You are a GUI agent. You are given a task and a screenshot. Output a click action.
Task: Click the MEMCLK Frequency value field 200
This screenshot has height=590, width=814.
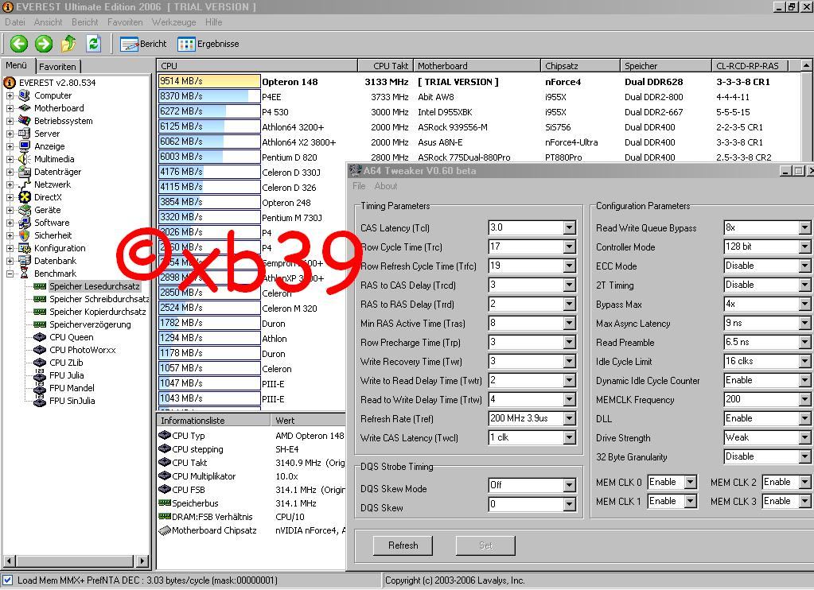click(x=761, y=399)
